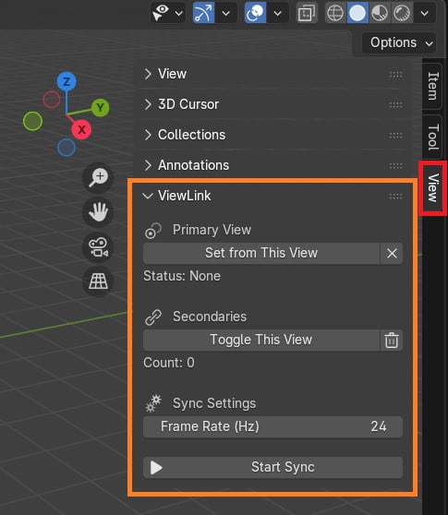448x515 pixels.
Task: Click the Sync Settings gears icon
Action: pyautogui.click(x=153, y=403)
